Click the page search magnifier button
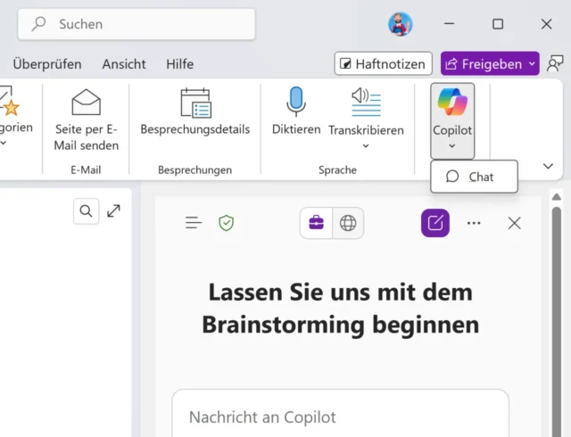Viewport: 571px width, 437px height. (x=87, y=210)
